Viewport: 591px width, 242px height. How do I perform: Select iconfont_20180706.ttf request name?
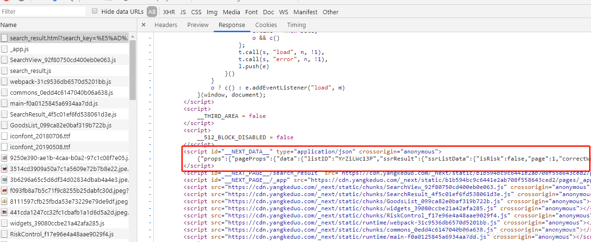point(40,136)
